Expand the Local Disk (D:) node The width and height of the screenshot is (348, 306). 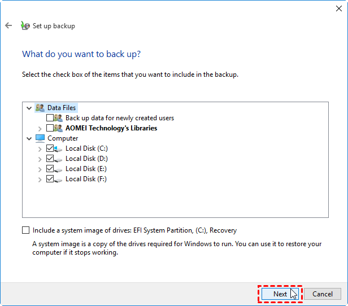40,159
